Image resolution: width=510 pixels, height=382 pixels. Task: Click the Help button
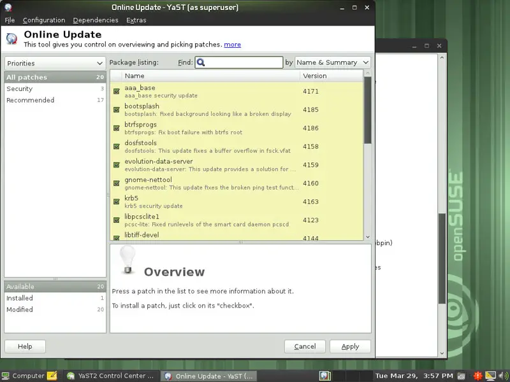pos(25,346)
